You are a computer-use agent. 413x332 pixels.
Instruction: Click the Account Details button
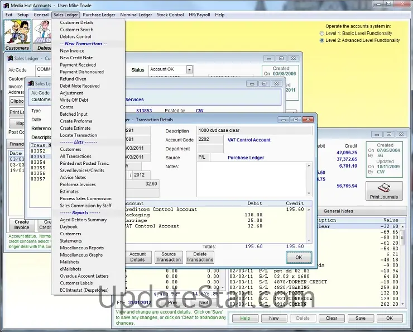point(137,257)
